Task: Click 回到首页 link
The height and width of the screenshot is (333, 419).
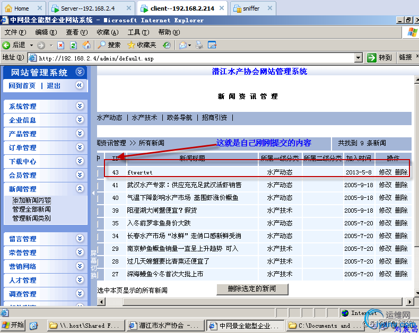Action: [x=22, y=86]
